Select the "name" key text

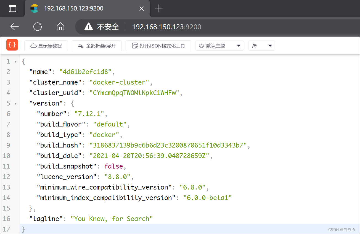click(41, 72)
